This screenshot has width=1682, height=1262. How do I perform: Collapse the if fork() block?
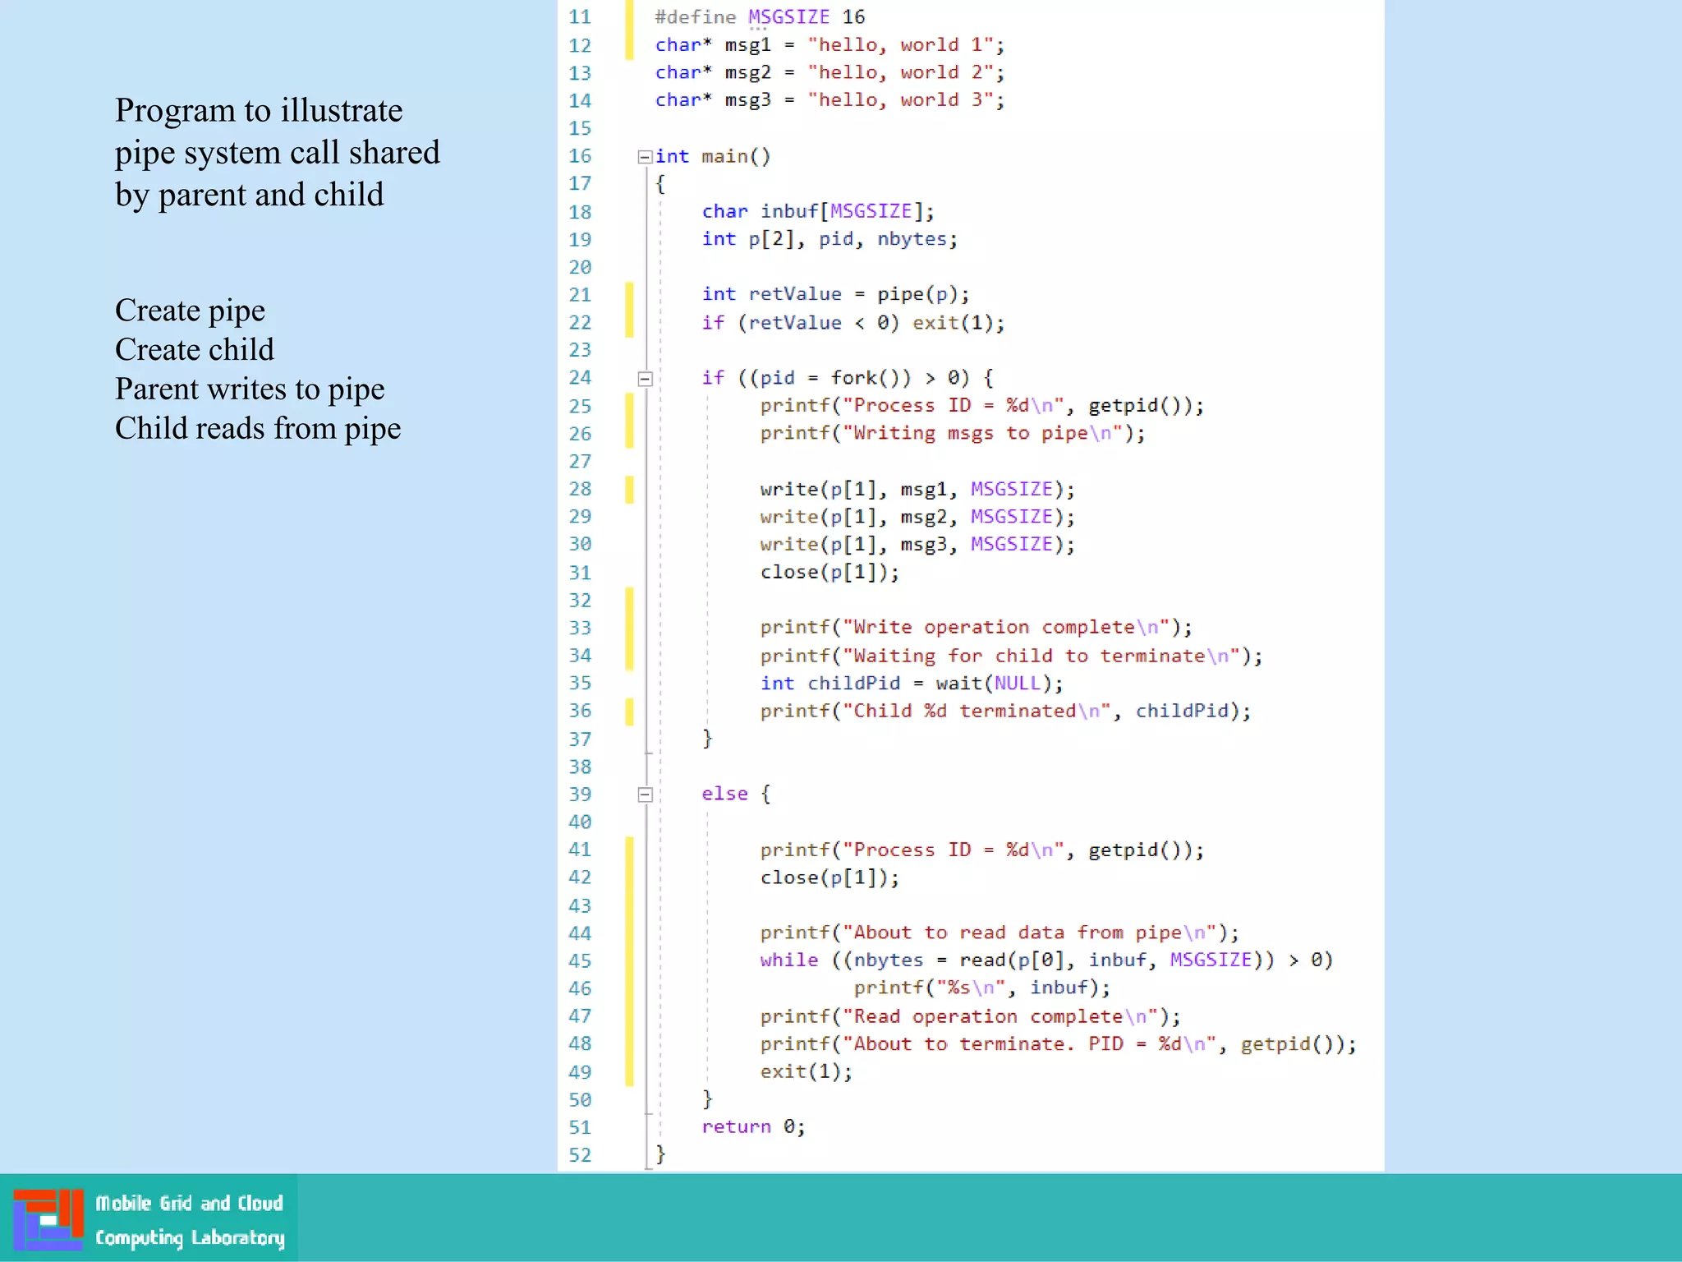click(x=645, y=379)
